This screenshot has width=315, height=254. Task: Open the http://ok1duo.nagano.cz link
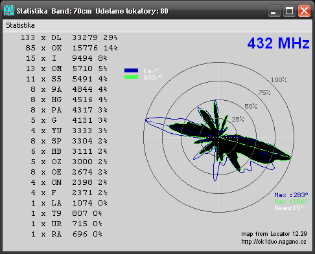[274, 242]
